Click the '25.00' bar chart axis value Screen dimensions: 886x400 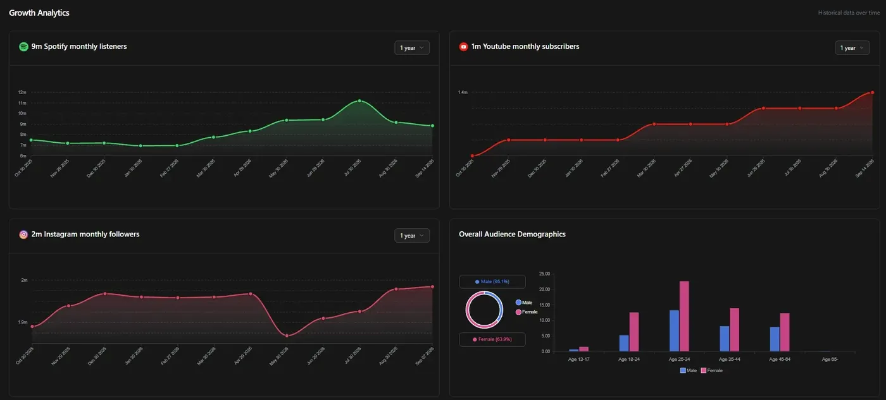545,274
